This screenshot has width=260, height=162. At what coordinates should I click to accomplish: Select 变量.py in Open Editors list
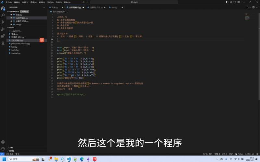coord(19,15)
